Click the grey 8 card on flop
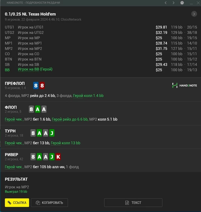 coord(31,109)
